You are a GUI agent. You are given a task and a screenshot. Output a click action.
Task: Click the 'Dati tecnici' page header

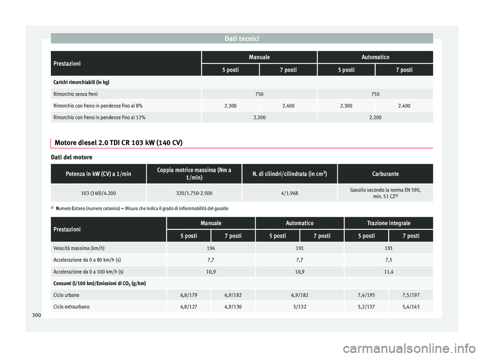point(241,39)
